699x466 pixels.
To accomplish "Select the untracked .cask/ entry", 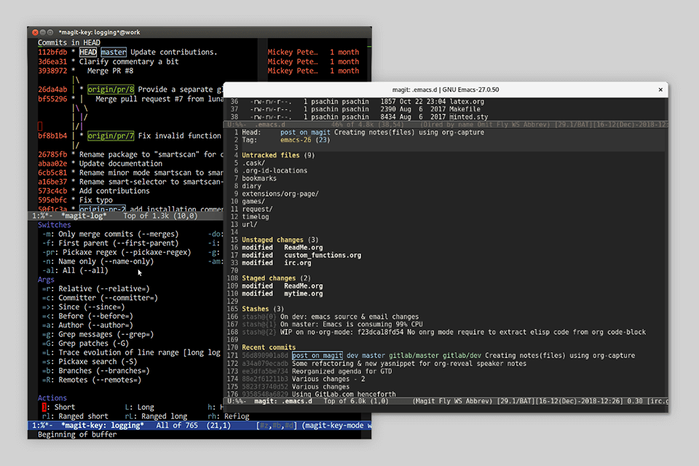I will [253, 163].
